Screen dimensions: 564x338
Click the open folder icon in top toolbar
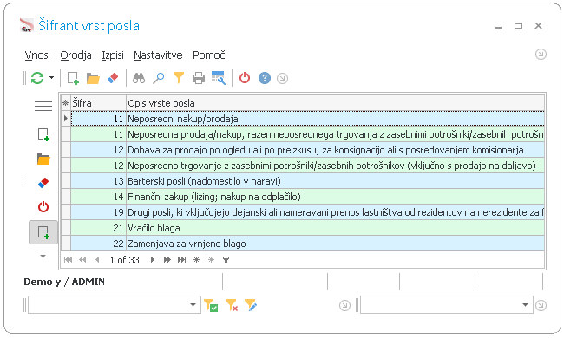93,78
